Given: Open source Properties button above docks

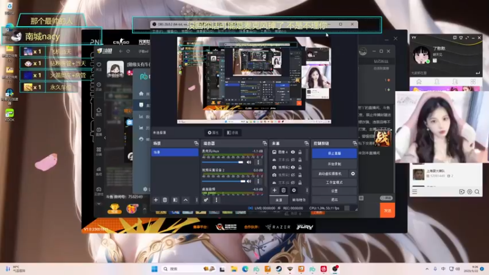Looking at the screenshot, I should (213, 133).
